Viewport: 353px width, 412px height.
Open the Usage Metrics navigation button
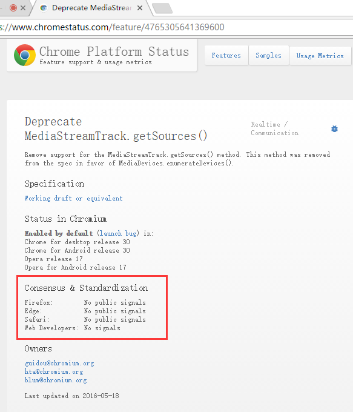pos(320,56)
